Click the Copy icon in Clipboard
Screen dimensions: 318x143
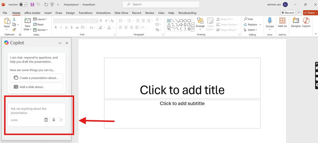coord(14,25)
